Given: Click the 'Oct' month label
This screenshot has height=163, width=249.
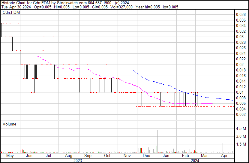Looking at the screenshot, I should [107, 155].
